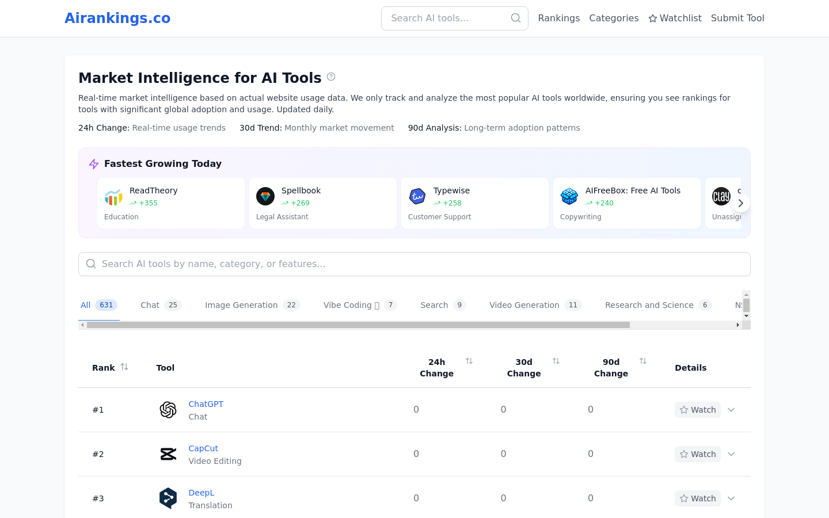Focus the header Search AI tools field
The image size is (829, 518).
point(454,18)
